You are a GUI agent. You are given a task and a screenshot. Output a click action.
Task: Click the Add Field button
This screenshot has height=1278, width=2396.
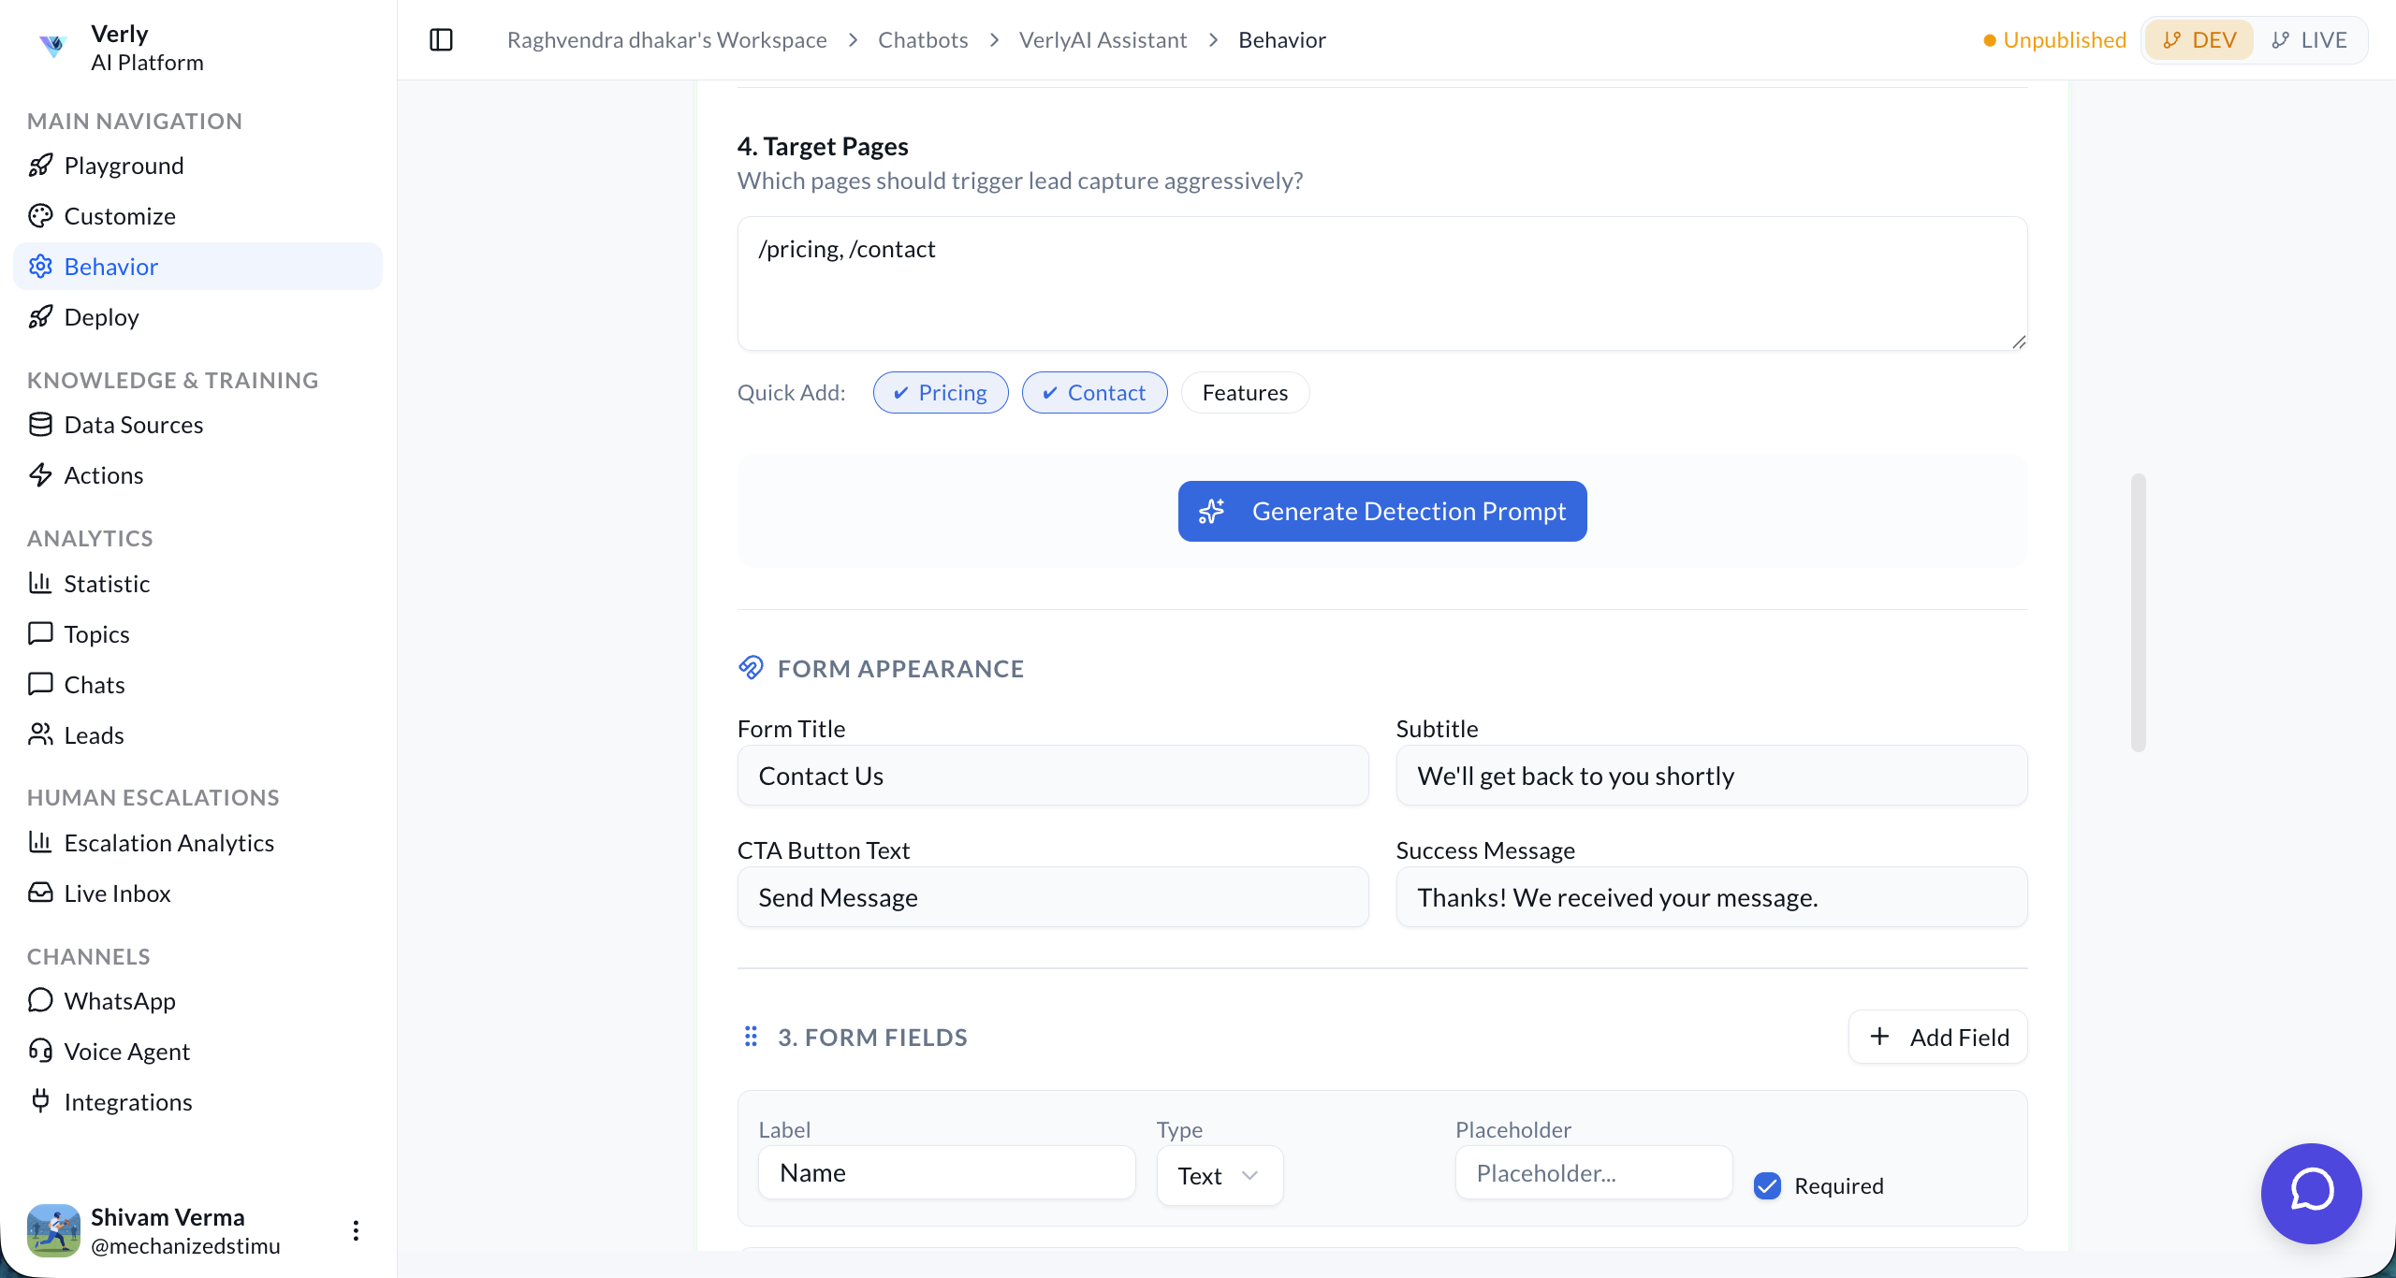pos(1937,1037)
